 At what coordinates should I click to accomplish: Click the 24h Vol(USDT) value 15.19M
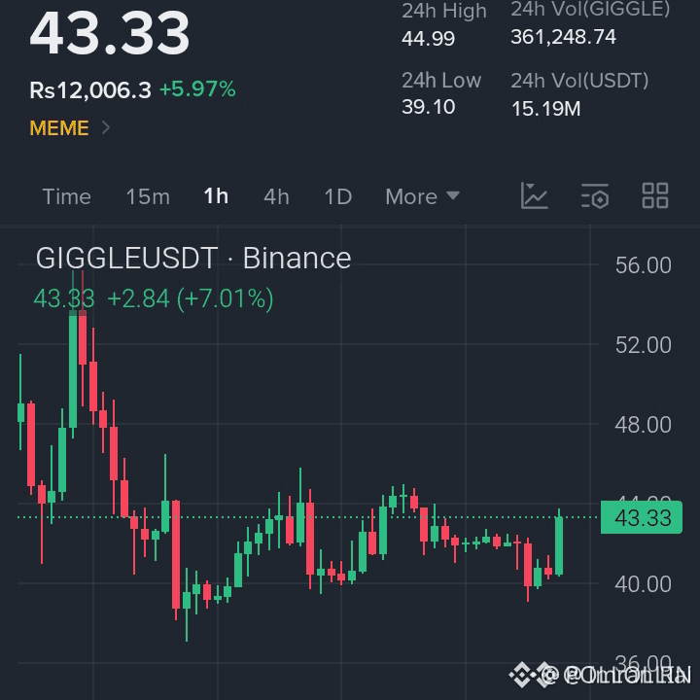[x=545, y=109]
